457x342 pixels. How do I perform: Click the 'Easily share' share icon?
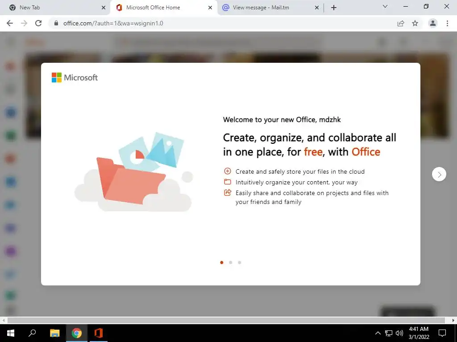pyautogui.click(x=227, y=192)
